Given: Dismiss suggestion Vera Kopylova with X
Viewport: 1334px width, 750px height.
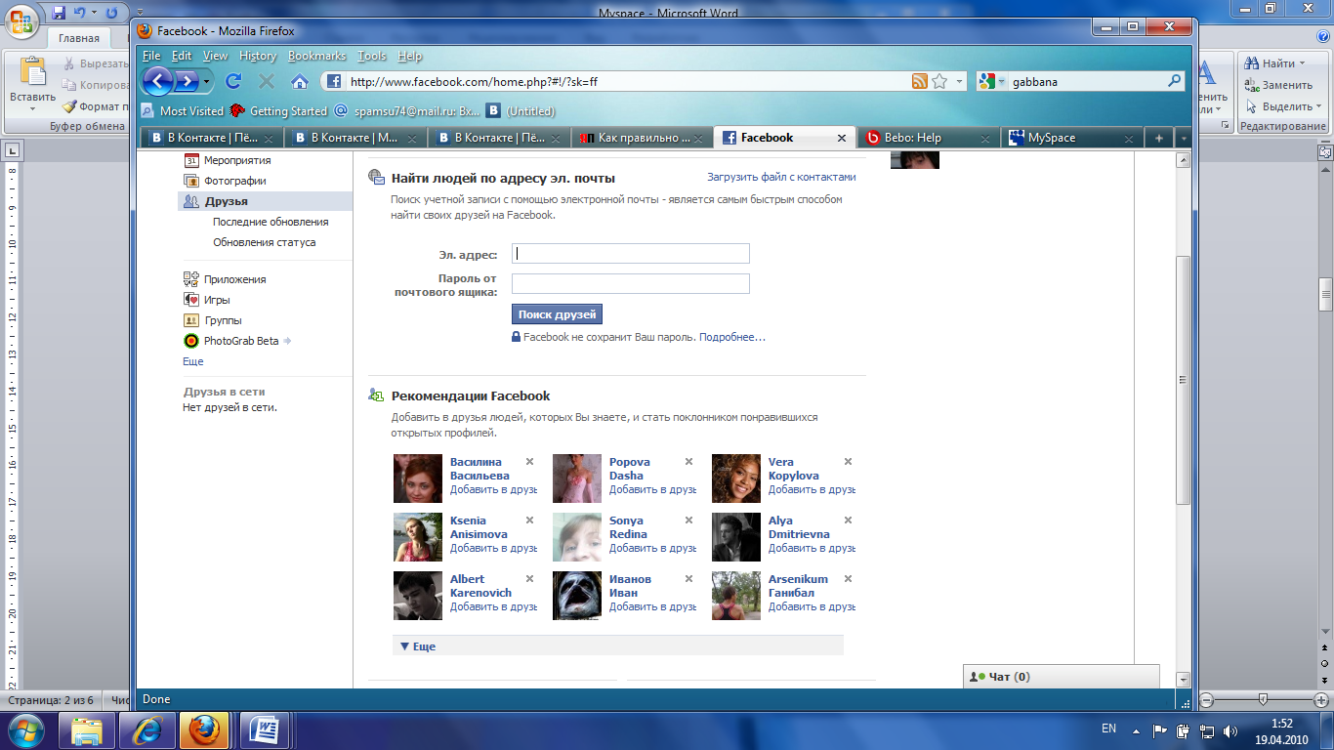Looking at the screenshot, I should 848,462.
